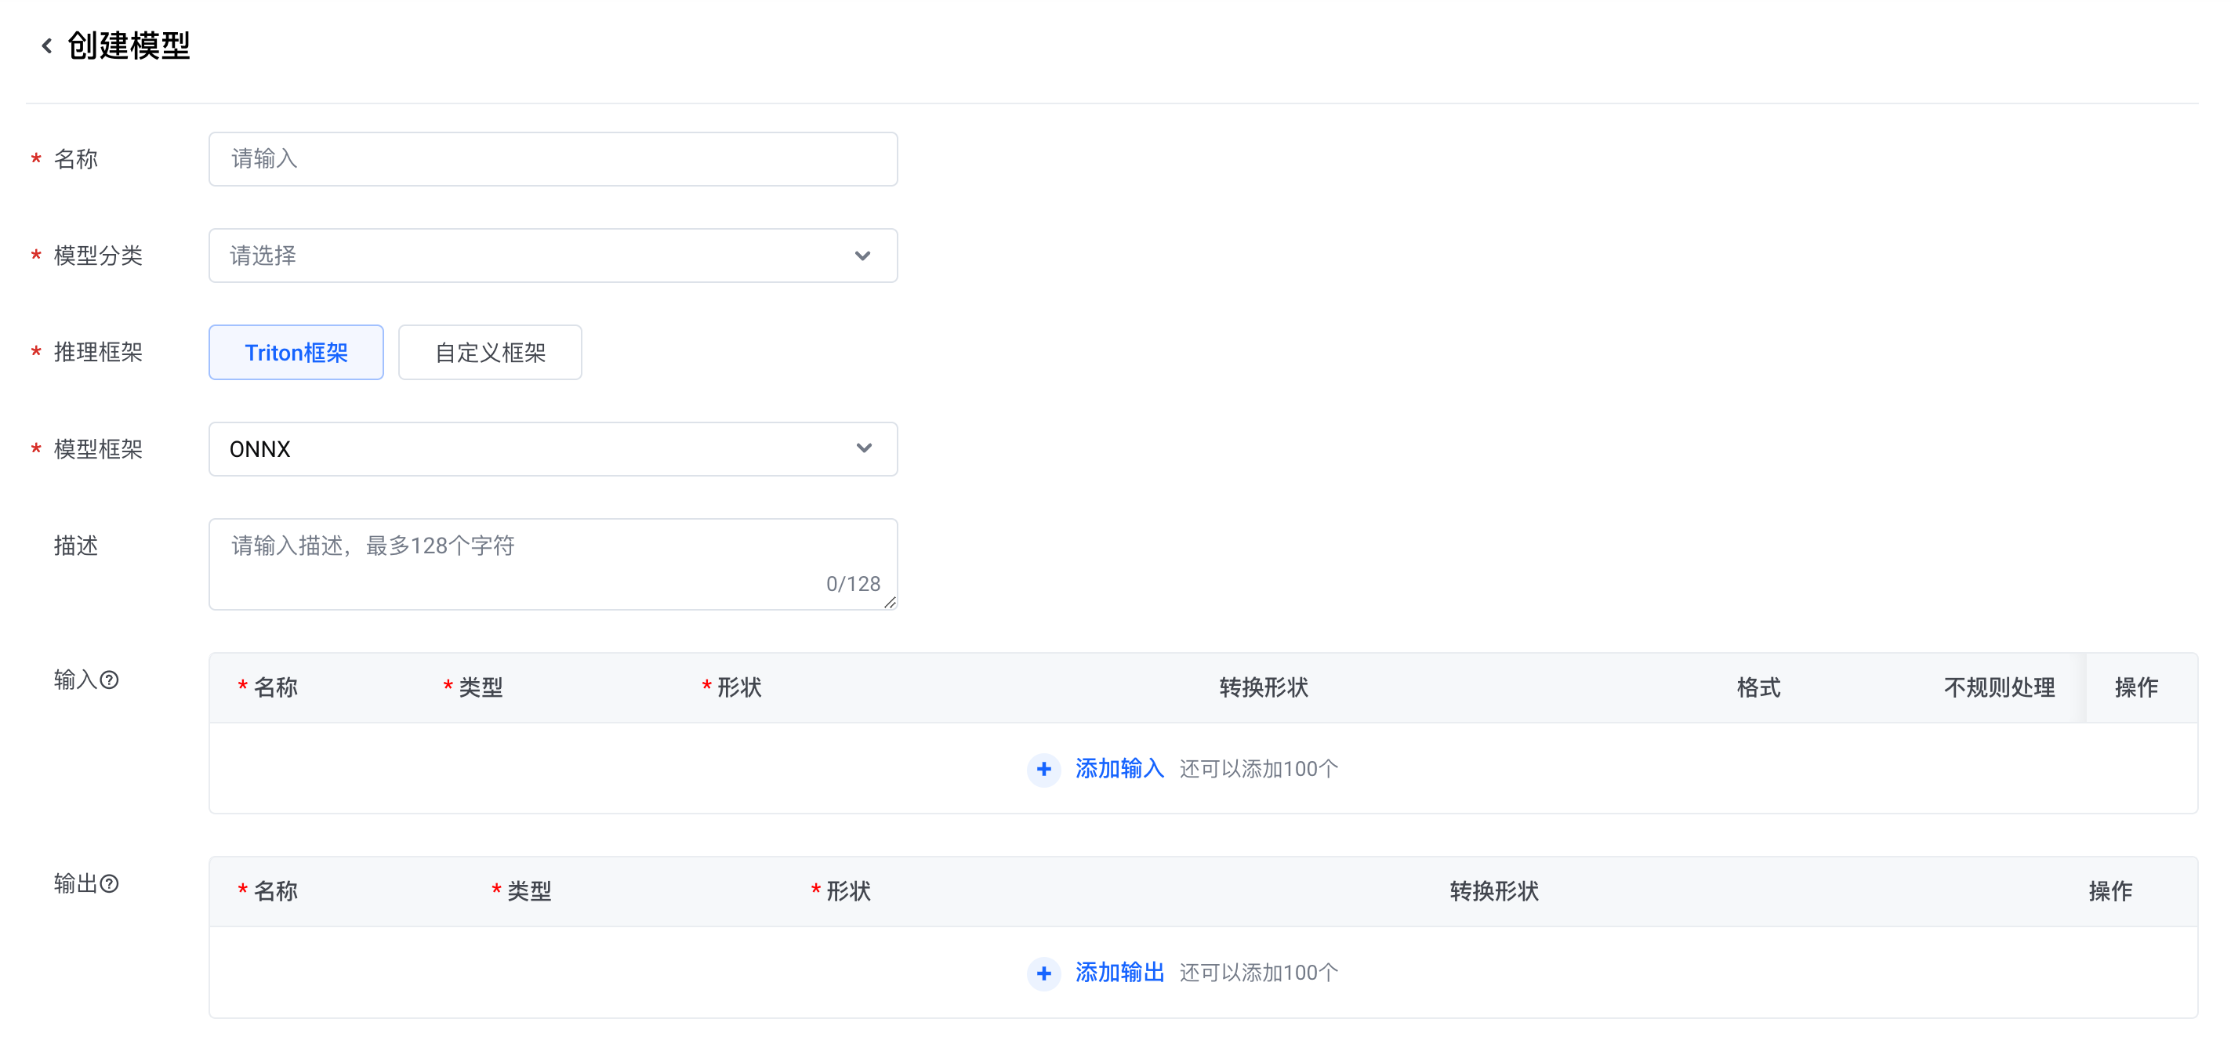Click 类型 header in output table
Image resolution: width=2231 pixels, height=1044 pixels.
529,891
